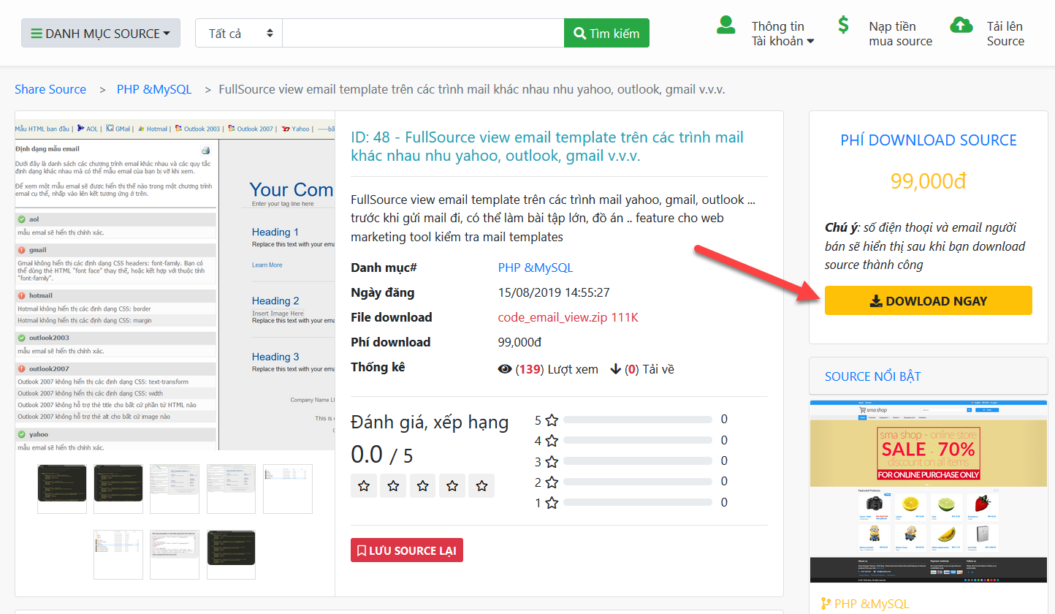1055x614 pixels.
Task: Download code_email_view.zip 111K file link
Action: point(568,317)
